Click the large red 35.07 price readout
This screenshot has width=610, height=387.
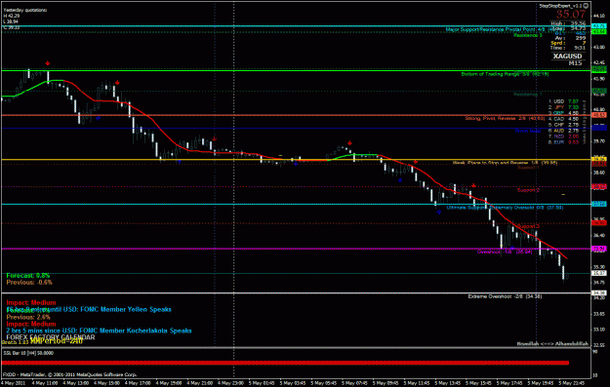pyautogui.click(x=571, y=15)
